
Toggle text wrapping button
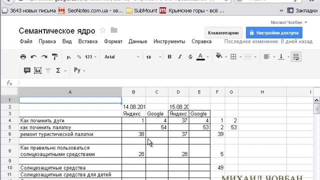pos(296,56)
